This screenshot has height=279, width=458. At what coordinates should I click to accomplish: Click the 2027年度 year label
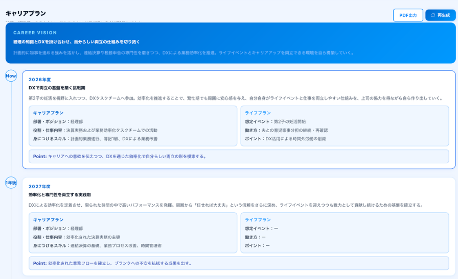[40, 187]
